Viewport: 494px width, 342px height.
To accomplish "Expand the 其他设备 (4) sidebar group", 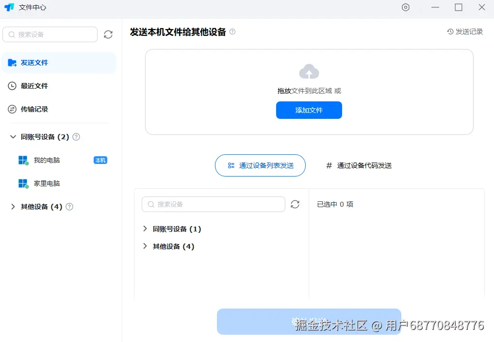I will [x=13, y=207].
